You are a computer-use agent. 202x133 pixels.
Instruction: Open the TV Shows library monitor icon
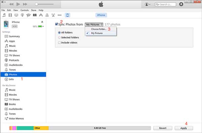[x=16, y=15]
